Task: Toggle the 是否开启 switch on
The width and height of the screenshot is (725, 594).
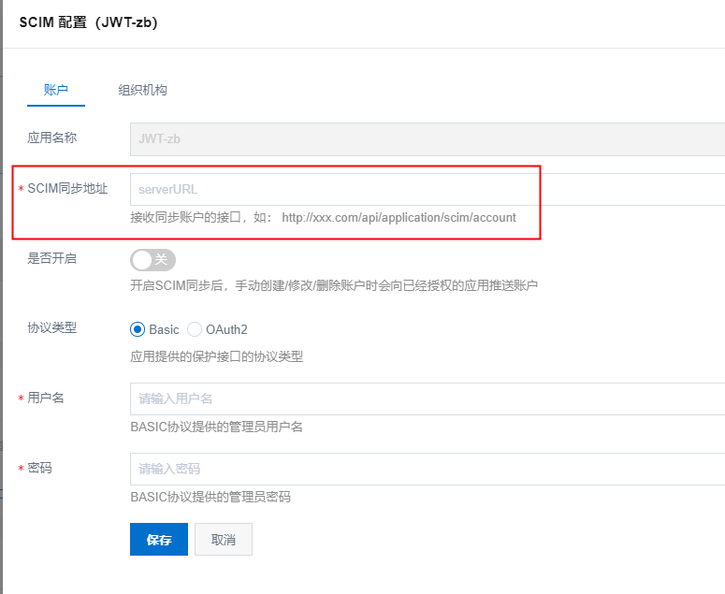Action: pyautogui.click(x=152, y=260)
